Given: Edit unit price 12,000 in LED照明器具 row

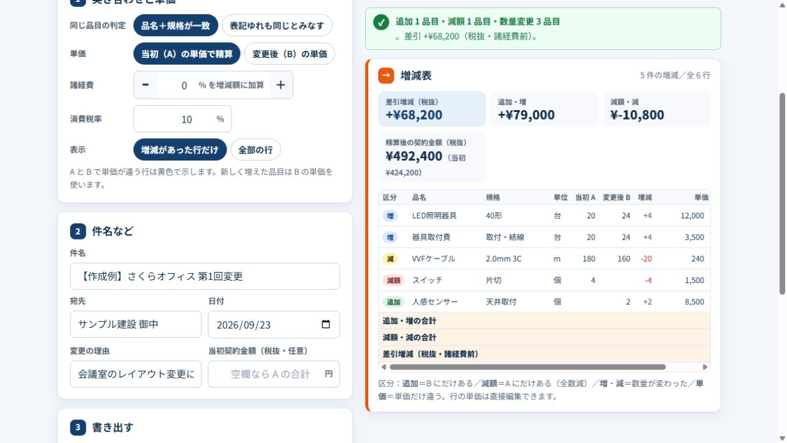Looking at the screenshot, I should click(x=691, y=216).
